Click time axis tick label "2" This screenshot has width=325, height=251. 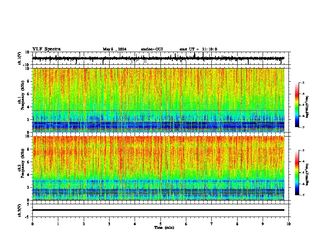coord(84,224)
